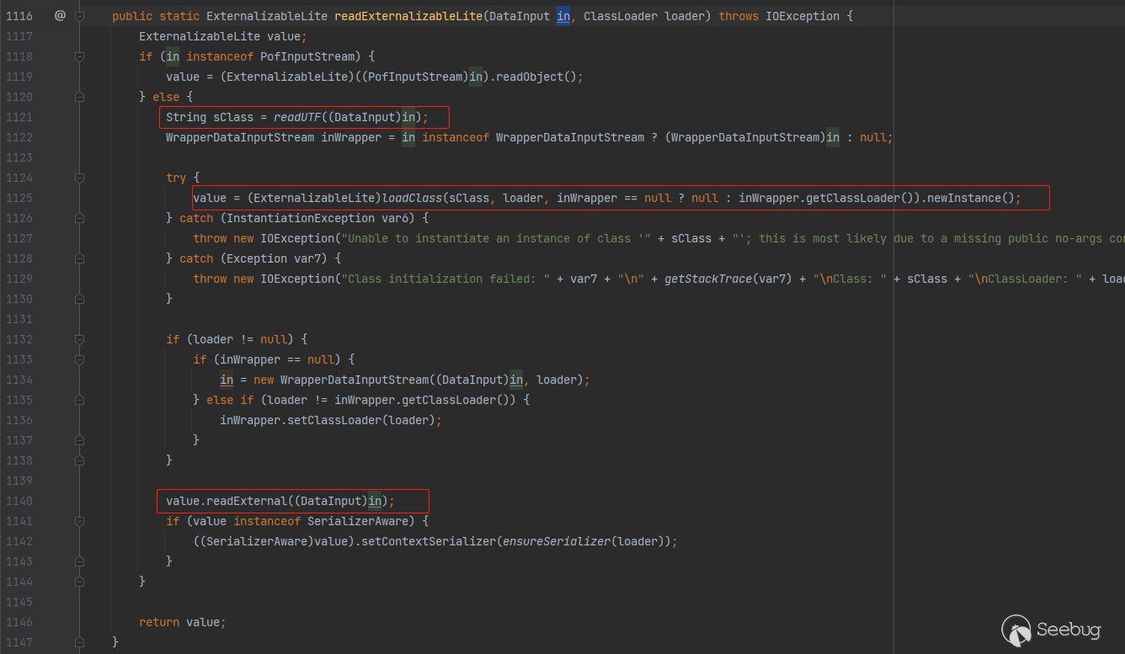Viewport: 1125px width, 654px height.
Task: Click the fold end marker on line 1130
Action: click(79, 299)
